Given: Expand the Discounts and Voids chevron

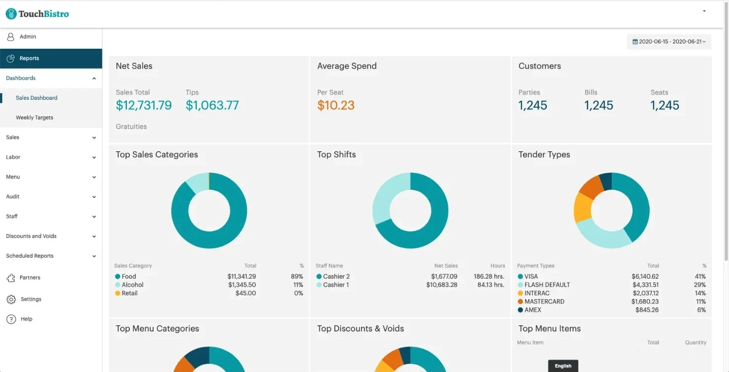Looking at the screenshot, I should click(94, 237).
